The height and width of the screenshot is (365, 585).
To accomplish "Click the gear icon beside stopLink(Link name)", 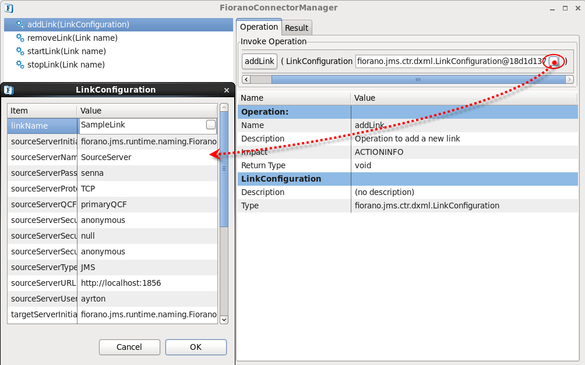I will point(20,65).
